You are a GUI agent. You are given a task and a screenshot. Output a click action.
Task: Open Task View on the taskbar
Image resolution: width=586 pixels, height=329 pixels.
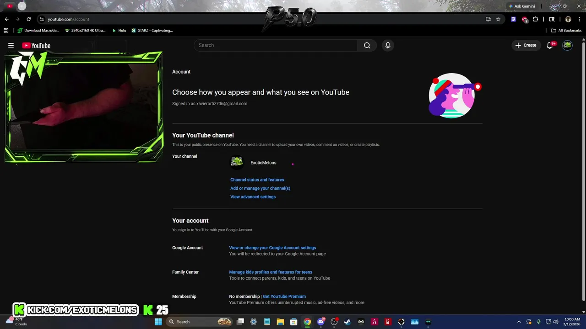tap(240, 322)
